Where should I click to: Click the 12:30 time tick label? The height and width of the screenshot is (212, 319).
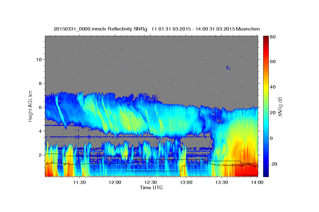point(150,182)
